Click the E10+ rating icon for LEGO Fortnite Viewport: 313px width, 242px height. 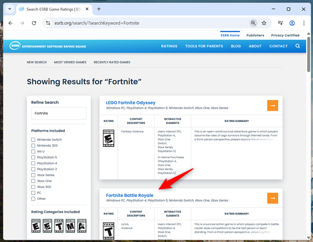(108, 138)
